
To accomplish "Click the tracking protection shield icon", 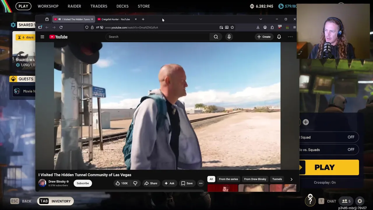I will pyautogui.click(x=87, y=27).
